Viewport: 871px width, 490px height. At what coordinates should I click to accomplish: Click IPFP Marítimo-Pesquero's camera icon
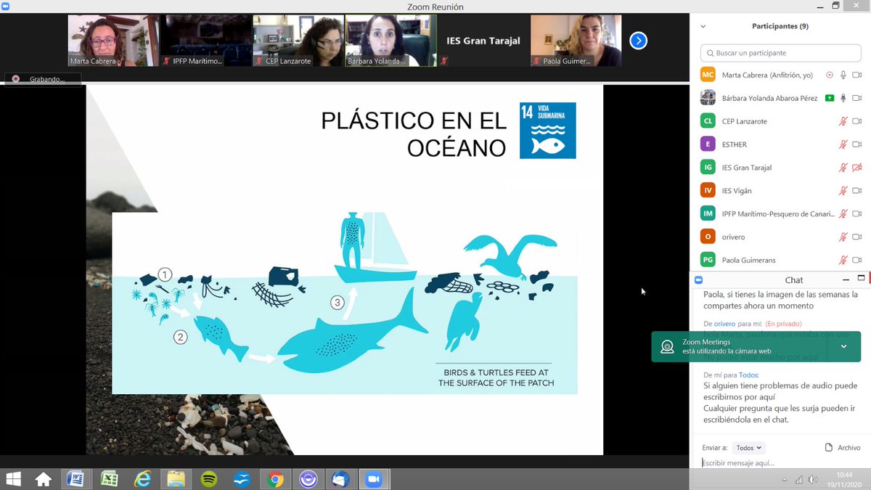[856, 214]
